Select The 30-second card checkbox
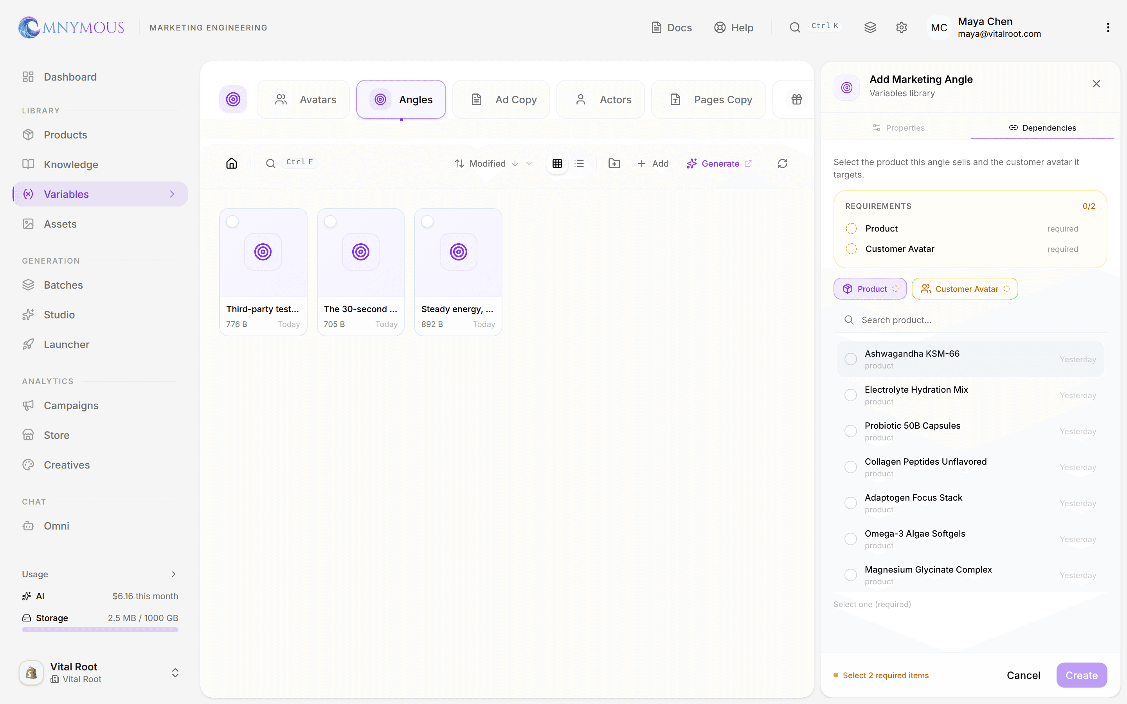 tap(330, 222)
